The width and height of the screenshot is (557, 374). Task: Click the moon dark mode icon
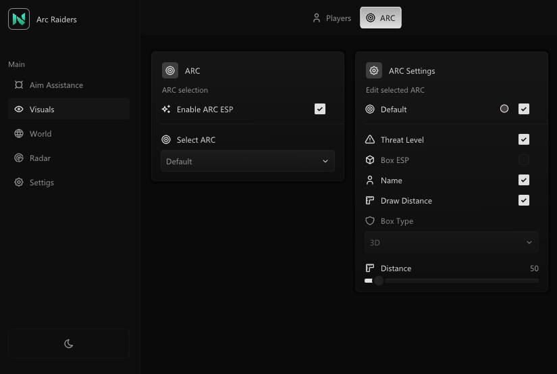tap(68, 344)
